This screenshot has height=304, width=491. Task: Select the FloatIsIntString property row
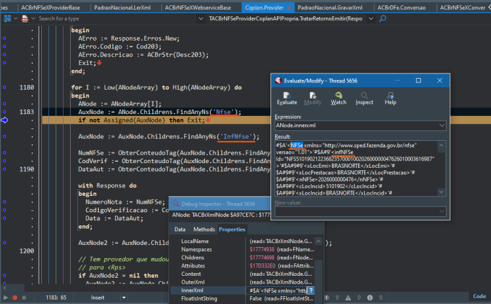(243, 299)
